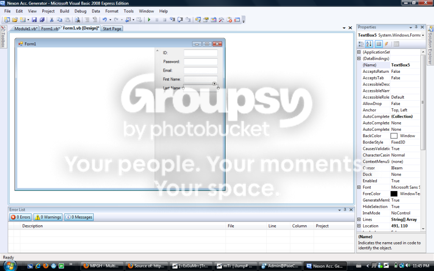Click the Add New Item toolbar icon

click(x=23, y=19)
